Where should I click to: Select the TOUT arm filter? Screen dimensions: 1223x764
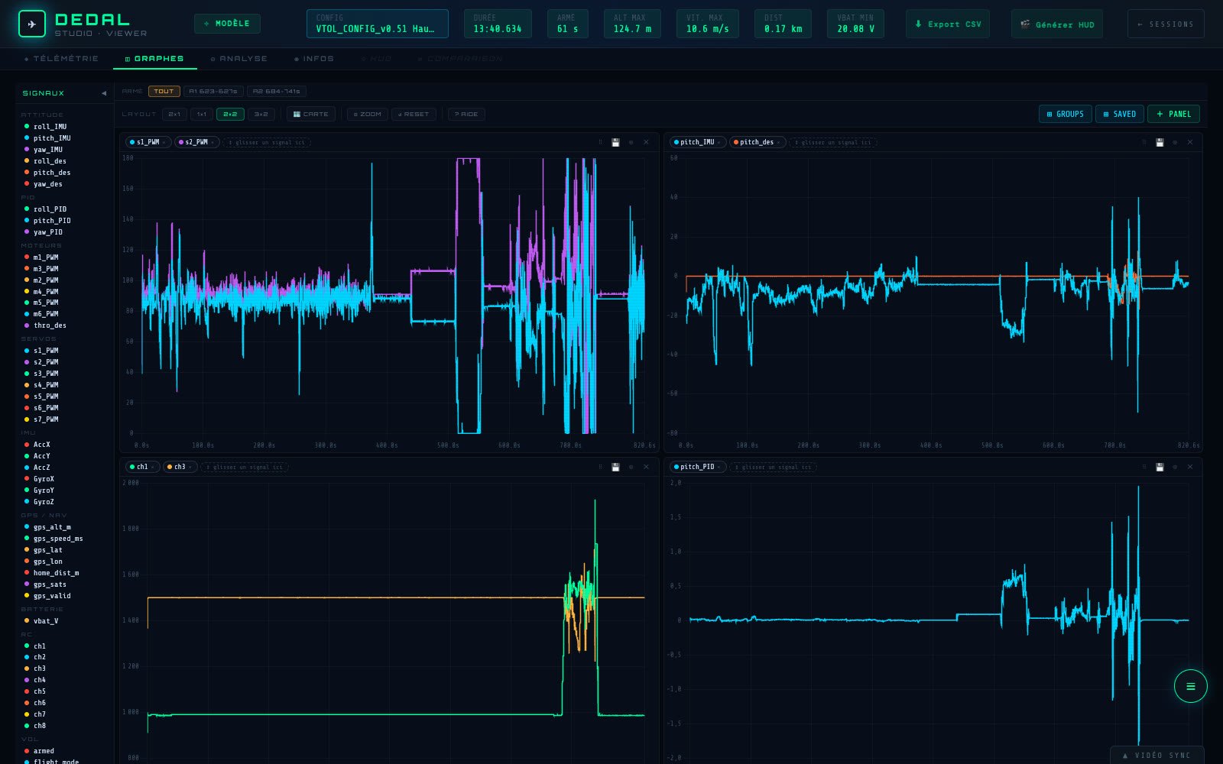[x=164, y=91]
